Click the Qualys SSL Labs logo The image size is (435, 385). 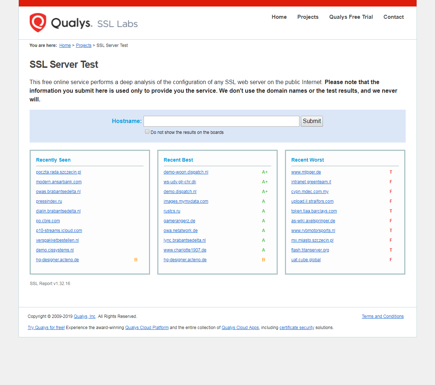(84, 23)
